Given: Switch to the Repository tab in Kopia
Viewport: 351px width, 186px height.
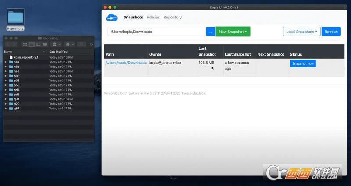Looking at the screenshot, I should 172,17.
